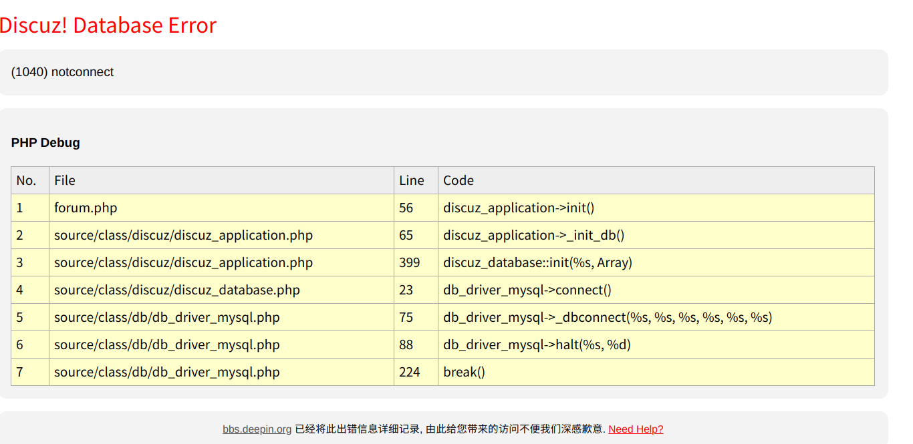This screenshot has width=913, height=444.
Task: Select the discuz_database.php file path cell
Action: coord(221,290)
